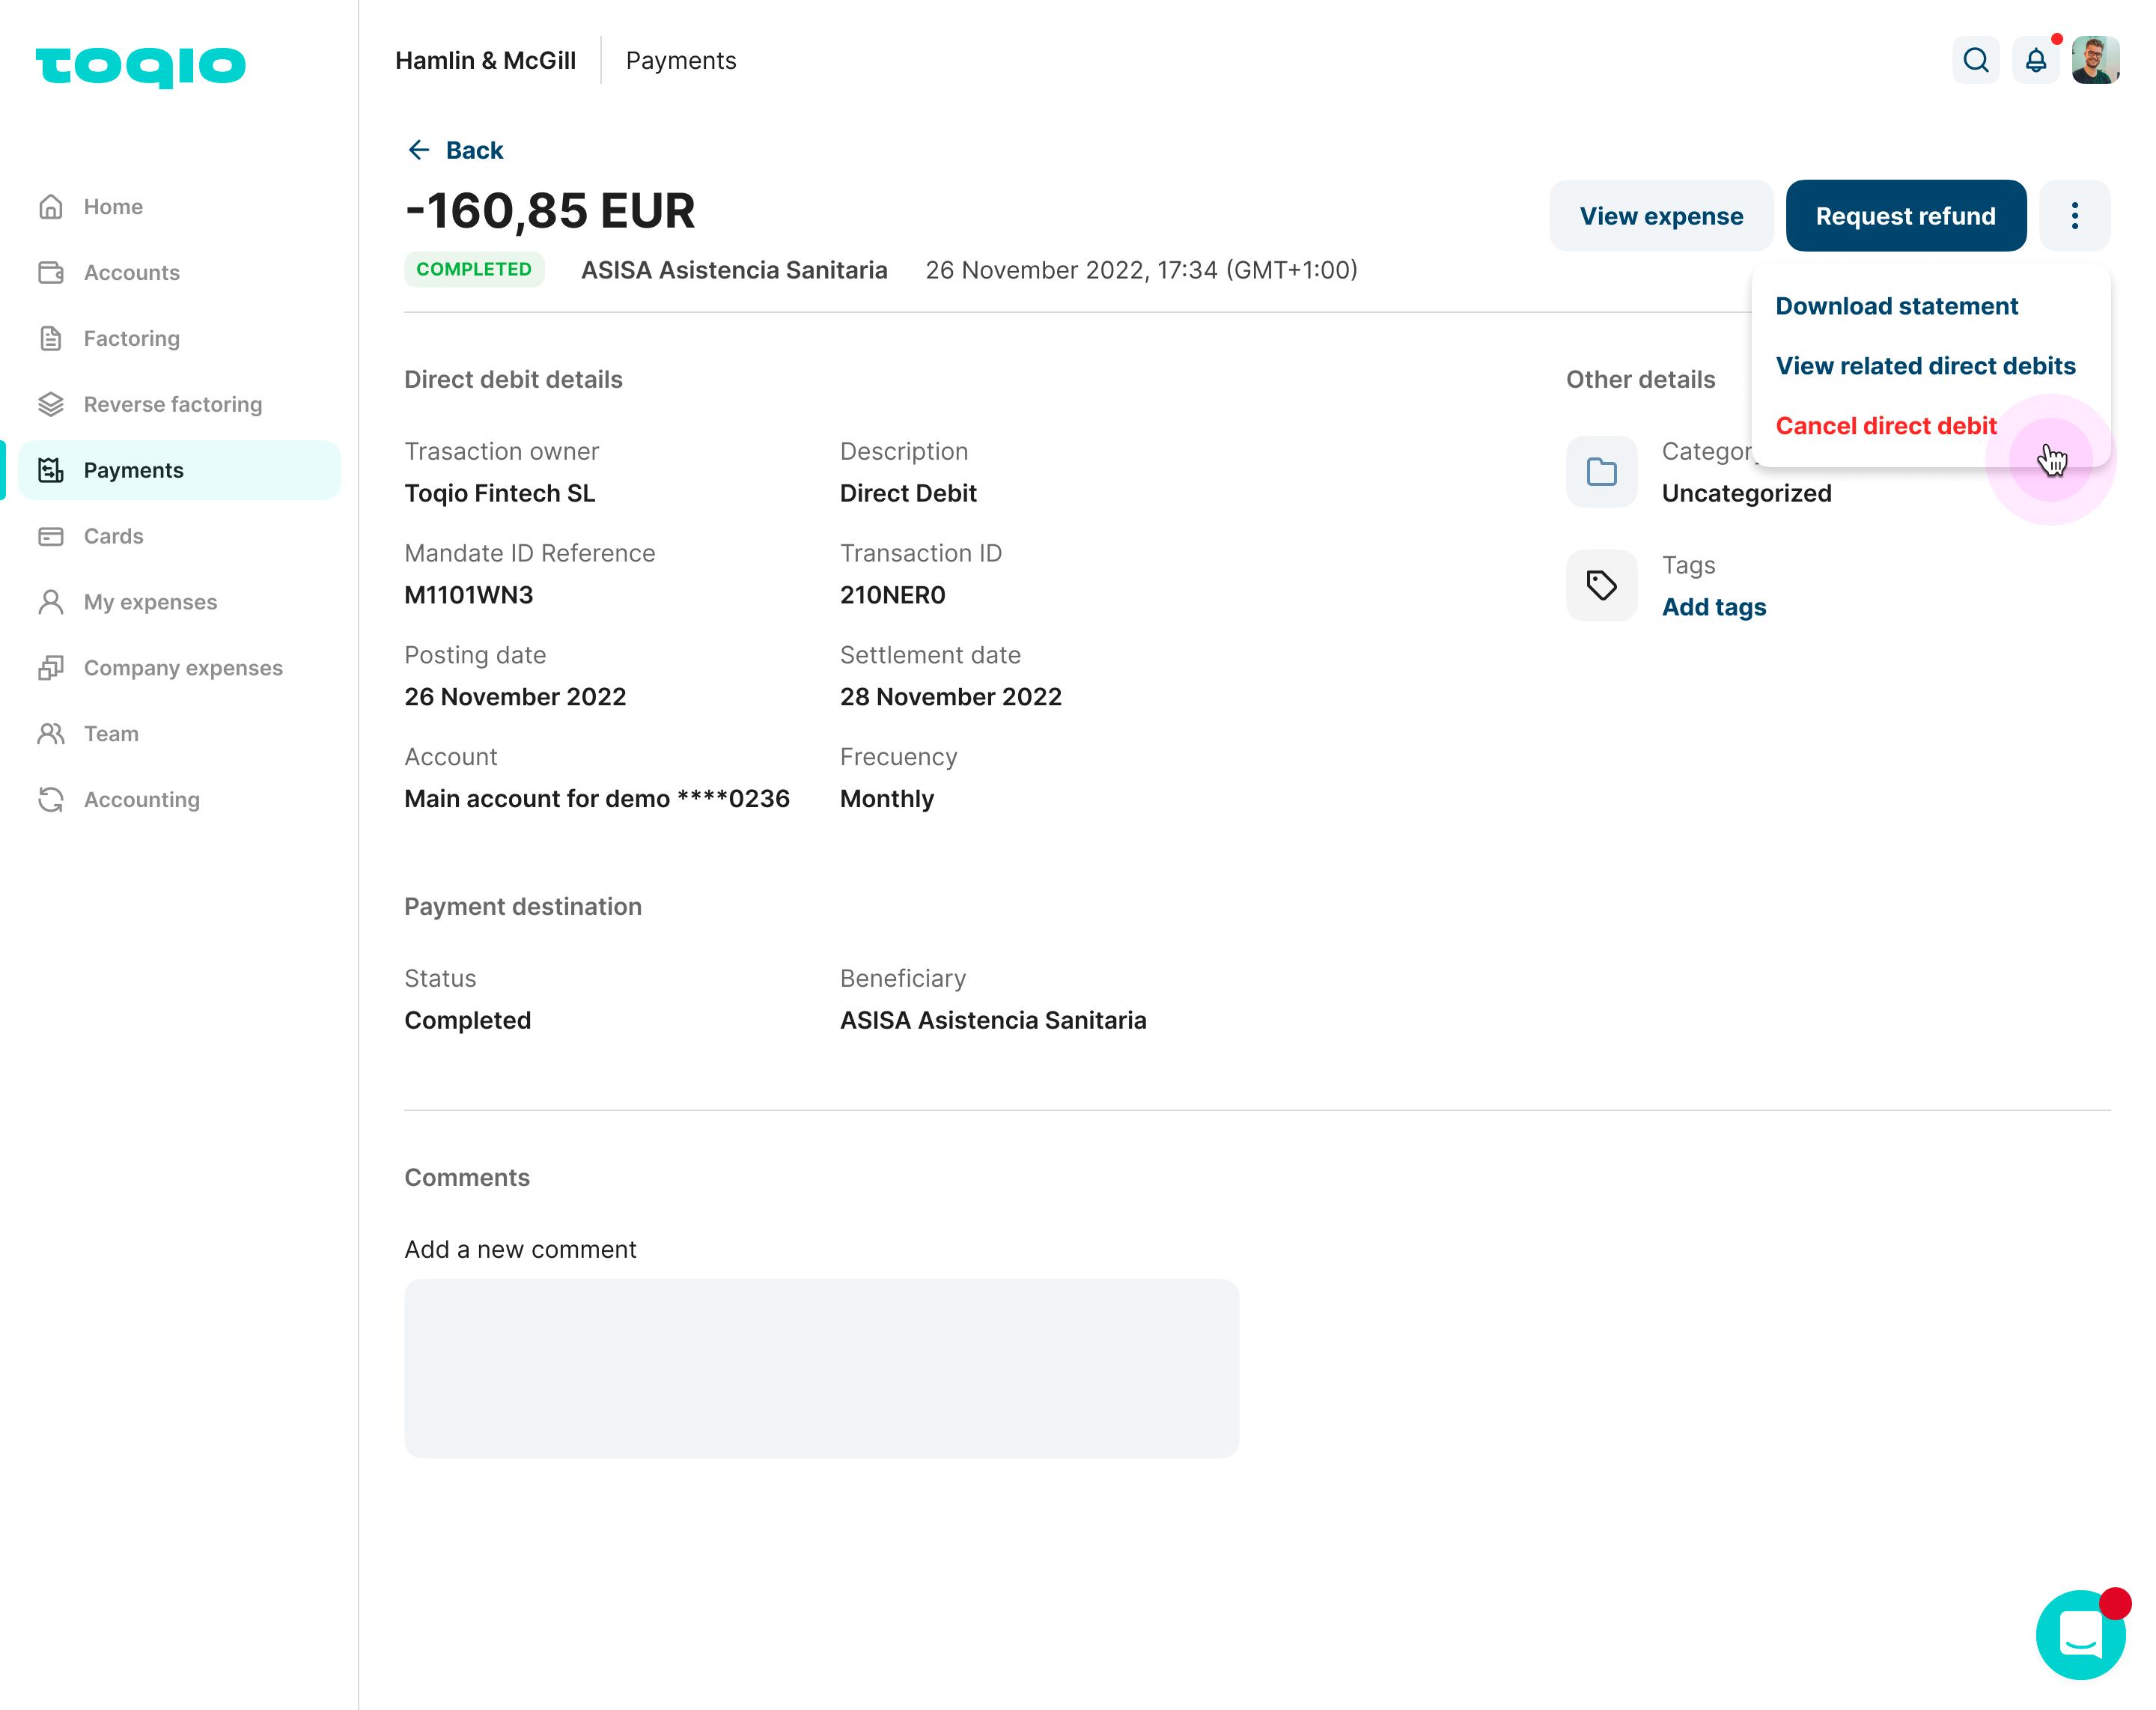Select Cancel direct debit option
This screenshot has width=2156, height=1710.
(1885, 426)
